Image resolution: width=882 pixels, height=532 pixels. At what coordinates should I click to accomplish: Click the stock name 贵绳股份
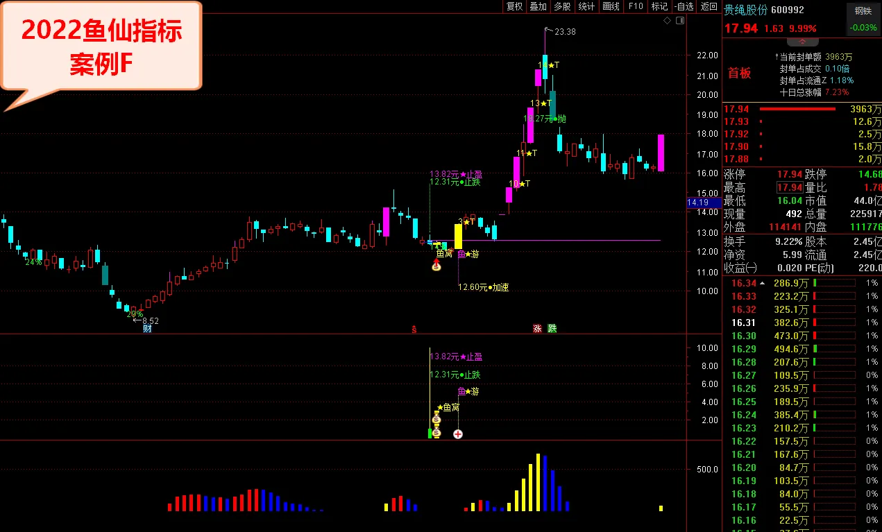[x=745, y=10]
